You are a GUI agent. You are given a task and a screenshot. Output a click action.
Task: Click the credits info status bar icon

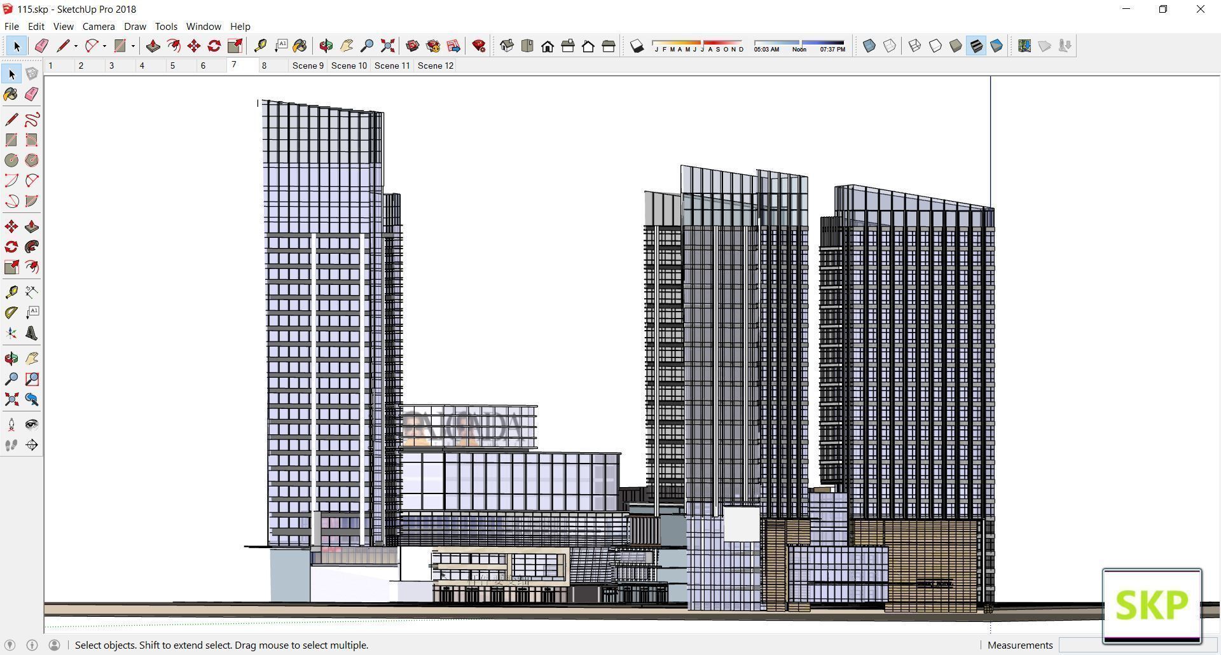click(32, 645)
